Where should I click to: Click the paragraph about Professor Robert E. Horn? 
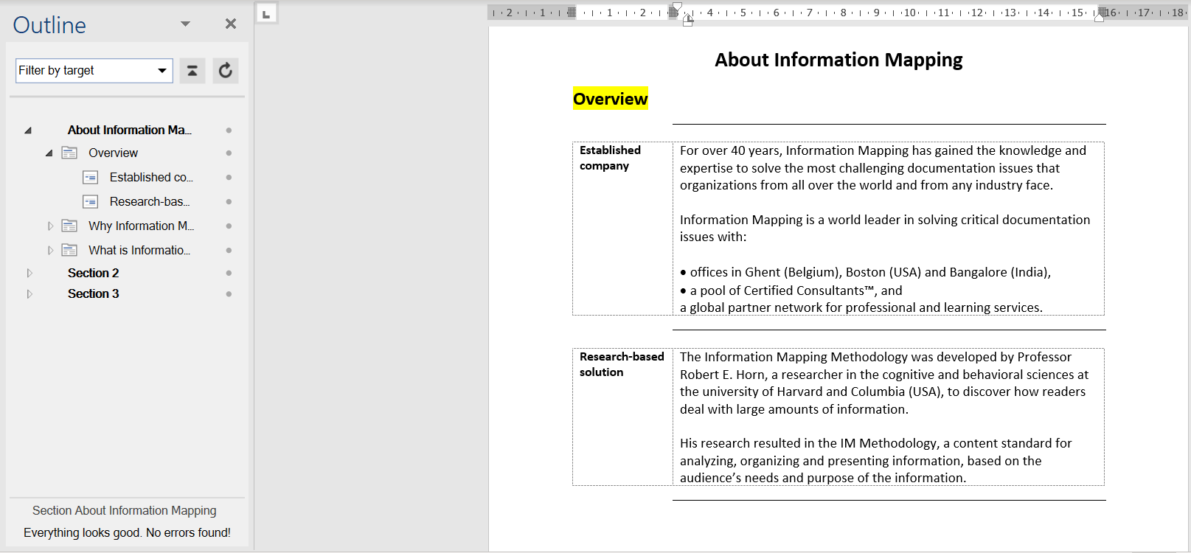tap(884, 383)
